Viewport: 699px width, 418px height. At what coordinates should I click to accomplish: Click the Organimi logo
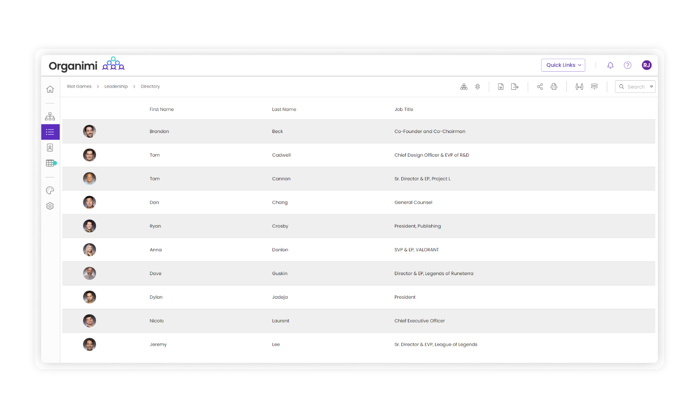tap(87, 65)
